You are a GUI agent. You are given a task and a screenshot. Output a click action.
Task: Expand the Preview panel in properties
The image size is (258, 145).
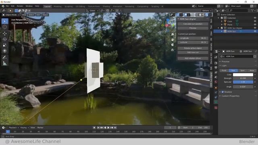225,62
